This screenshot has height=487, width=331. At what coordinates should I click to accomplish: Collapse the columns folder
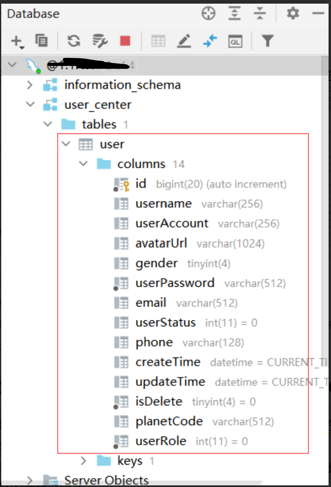tap(83, 164)
